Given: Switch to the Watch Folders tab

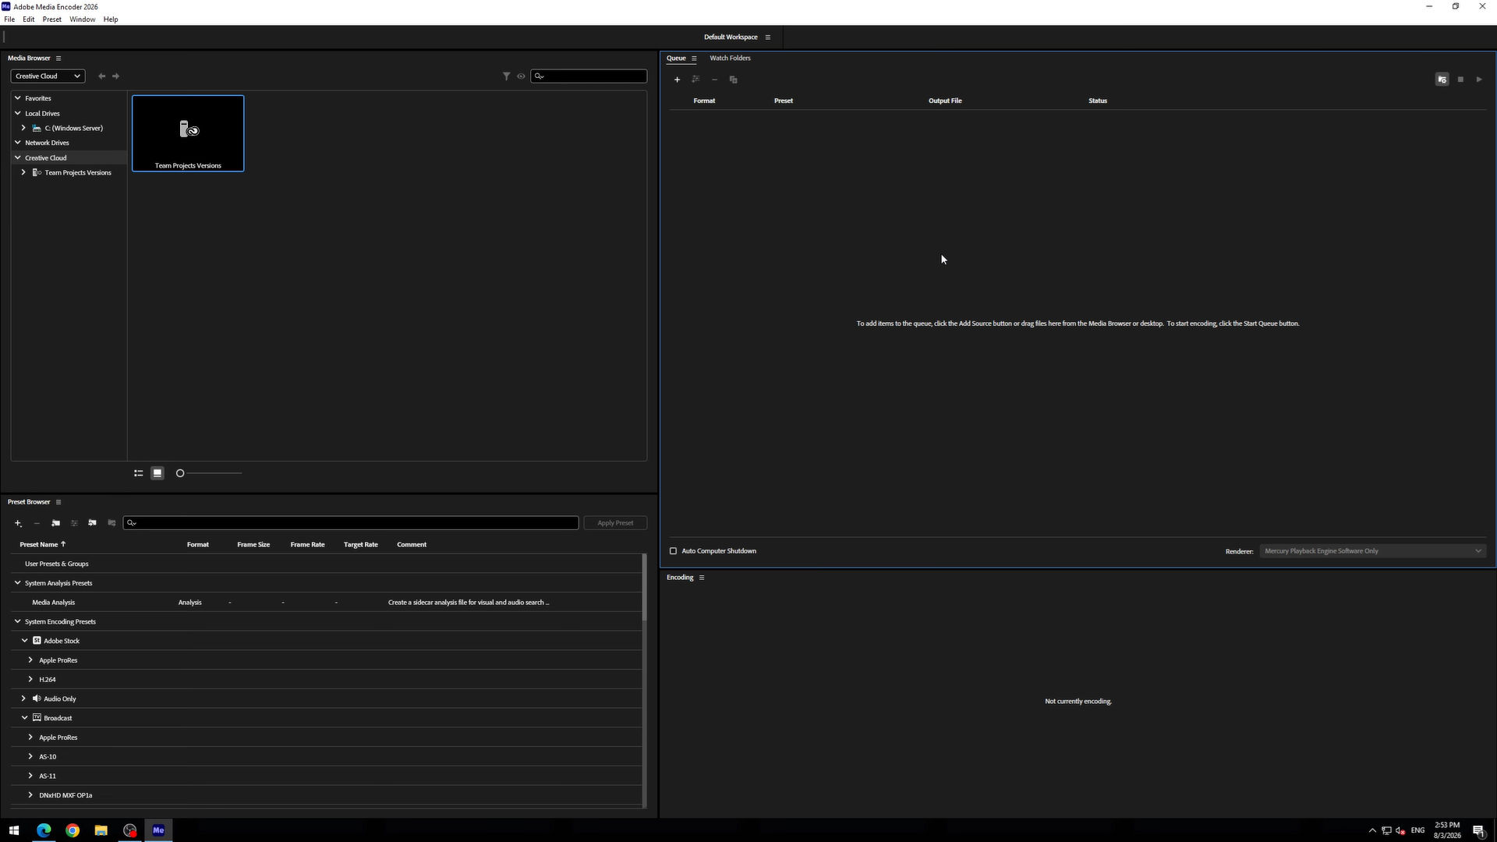Looking at the screenshot, I should click(x=730, y=58).
